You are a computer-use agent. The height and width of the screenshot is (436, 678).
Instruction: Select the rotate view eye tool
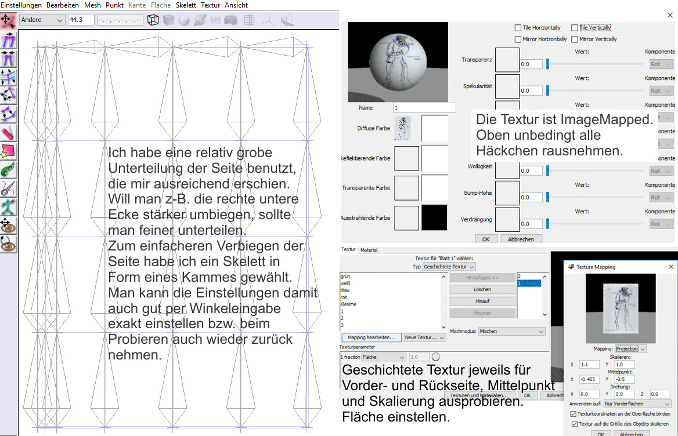click(8, 244)
